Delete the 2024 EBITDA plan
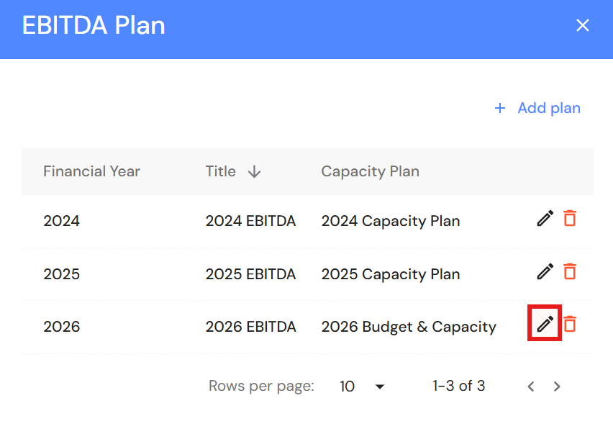This screenshot has height=439, width=613. click(x=570, y=219)
